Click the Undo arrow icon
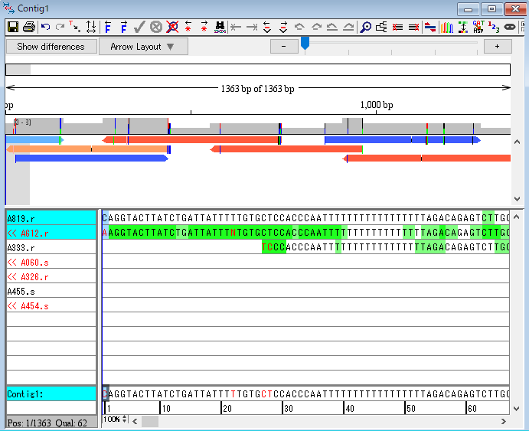The image size is (529, 431). click(x=45, y=27)
